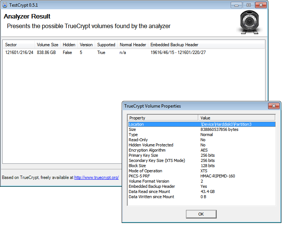
Task: Click the Supported column header
Action: 106,45
